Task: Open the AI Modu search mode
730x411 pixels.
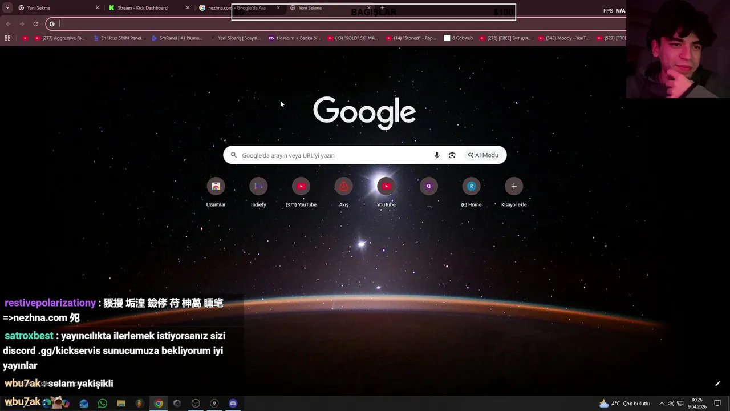Action: (x=484, y=155)
